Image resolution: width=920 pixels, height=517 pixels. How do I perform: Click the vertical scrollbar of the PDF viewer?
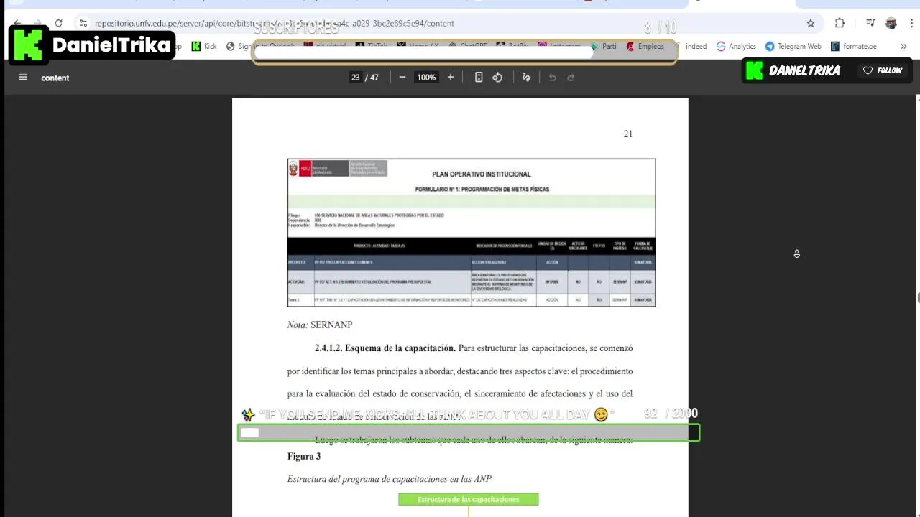(x=917, y=299)
